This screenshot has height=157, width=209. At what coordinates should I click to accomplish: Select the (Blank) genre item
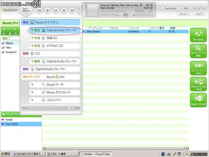[x=10, y=43]
